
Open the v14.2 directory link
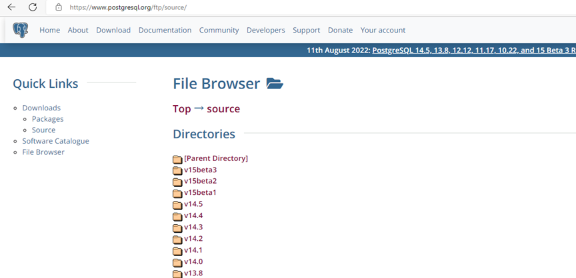click(193, 239)
